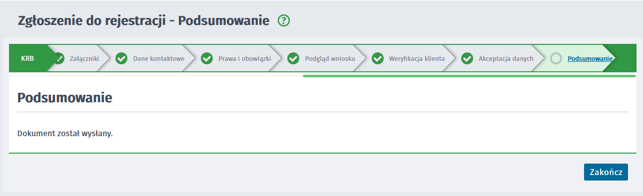
Task: Finish with the Zakończ button
Action: click(606, 172)
